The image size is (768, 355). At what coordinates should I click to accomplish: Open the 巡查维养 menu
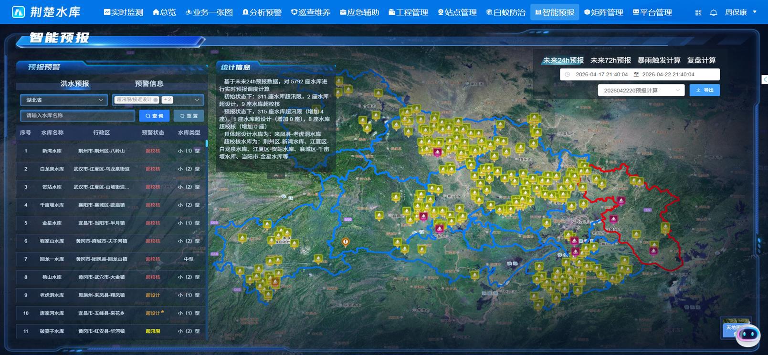click(311, 12)
